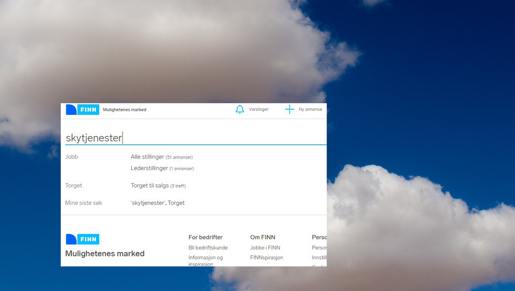This screenshot has width=515, height=291.
Task: Select Alle stillinger suggestion
Action: (162, 157)
